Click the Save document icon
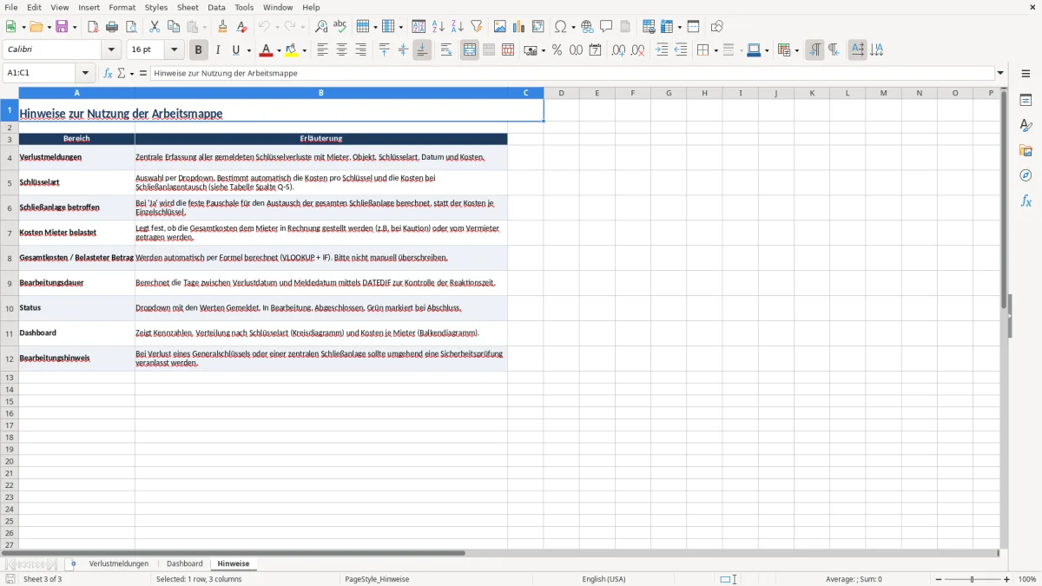 point(62,27)
